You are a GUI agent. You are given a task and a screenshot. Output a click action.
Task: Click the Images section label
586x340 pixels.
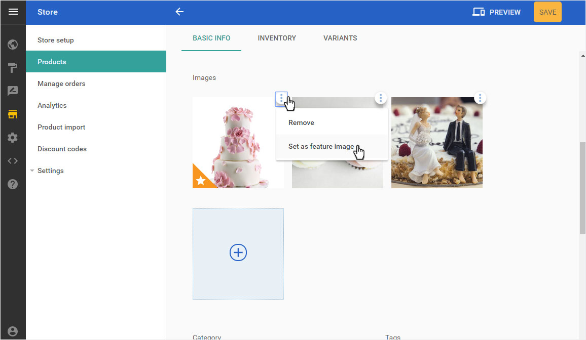(x=204, y=77)
